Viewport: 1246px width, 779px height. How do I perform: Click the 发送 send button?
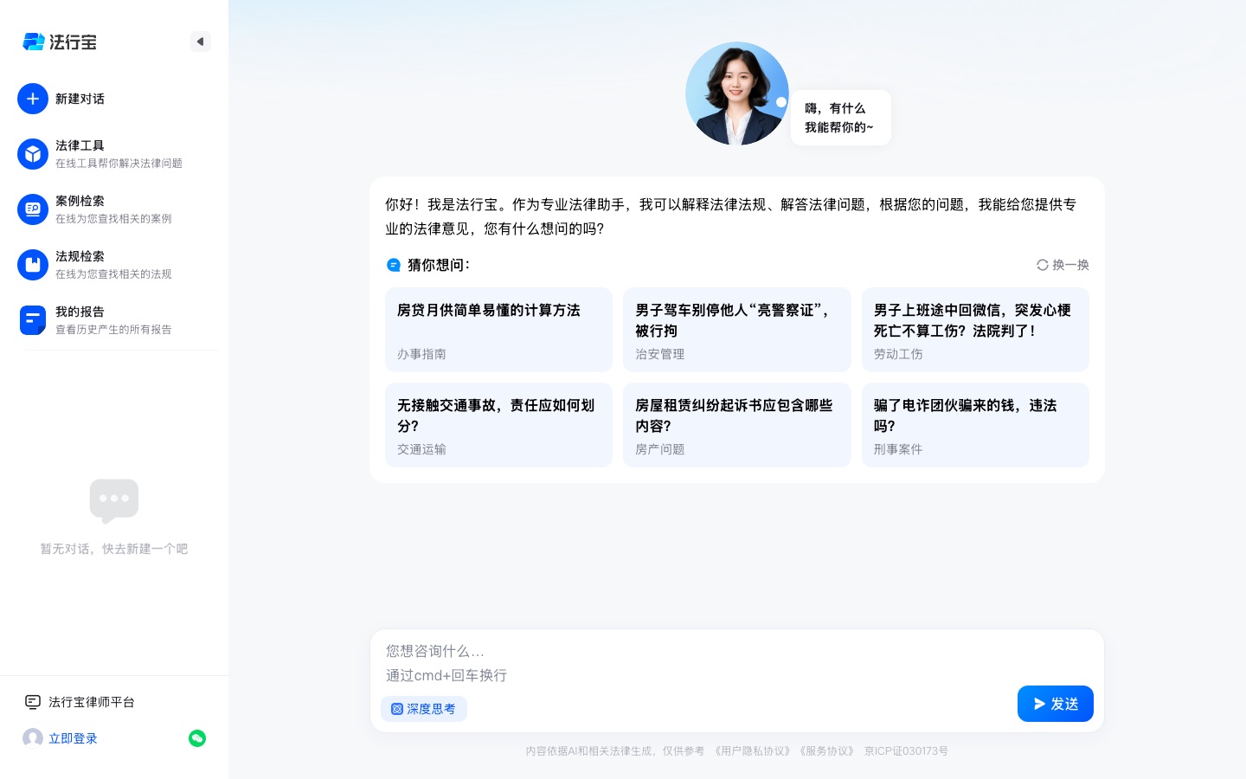coord(1056,704)
